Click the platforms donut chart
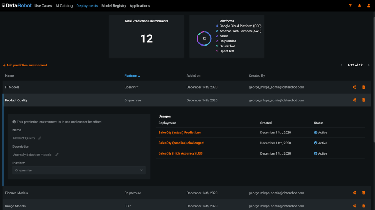 [x=204, y=38]
